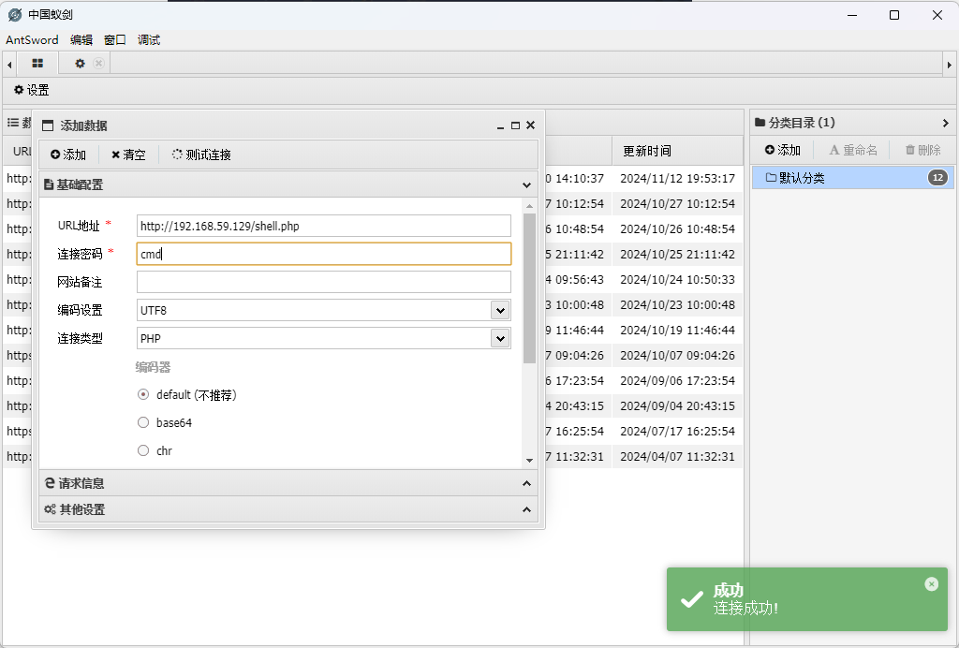Add a new category with 添加
The width and height of the screenshot is (959, 648).
pyautogui.click(x=783, y=150)
